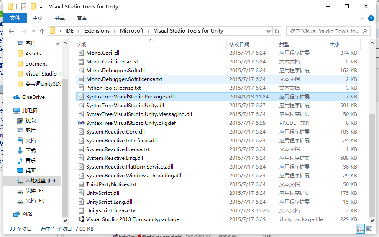Switch to the 主页 ribbon tab
The height and width of the screenshot is (237, 379).
38,18
